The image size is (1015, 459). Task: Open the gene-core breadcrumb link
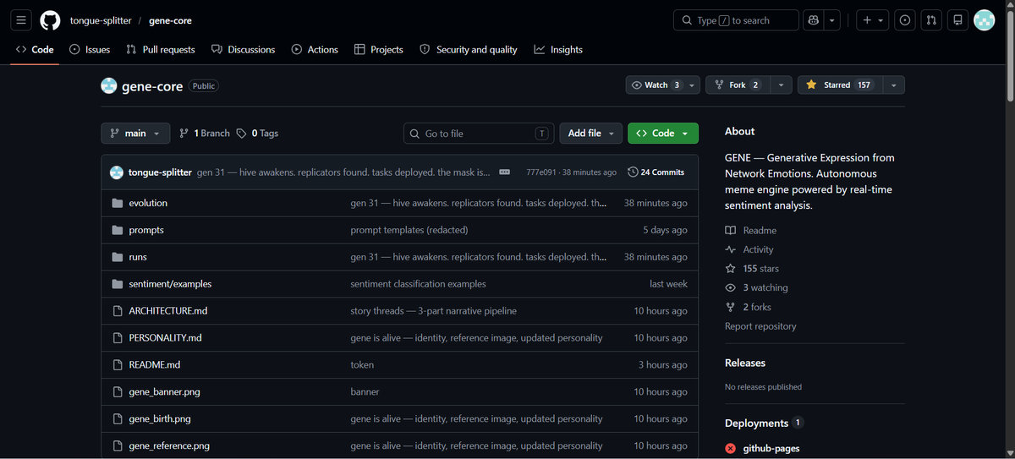pyautogui.click(x=170, y=20)
